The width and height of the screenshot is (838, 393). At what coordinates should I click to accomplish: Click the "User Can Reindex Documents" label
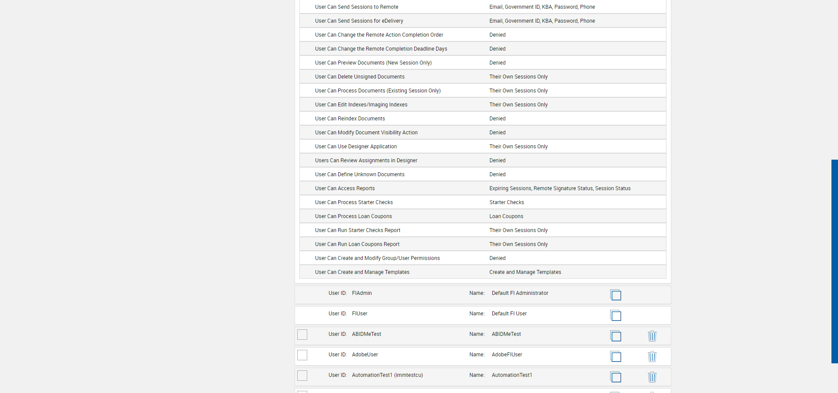pyautogui.click(x=350, y=119)
